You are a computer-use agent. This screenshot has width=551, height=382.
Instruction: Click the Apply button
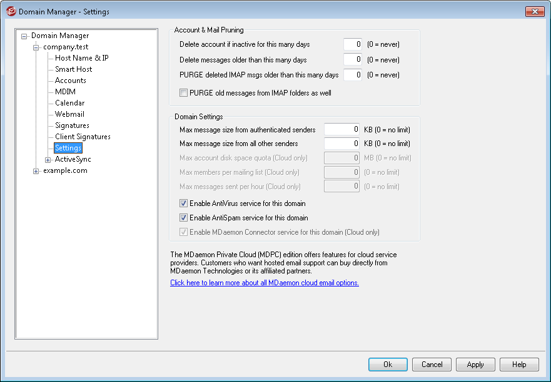pyautogui.click(x=475, y=365)
